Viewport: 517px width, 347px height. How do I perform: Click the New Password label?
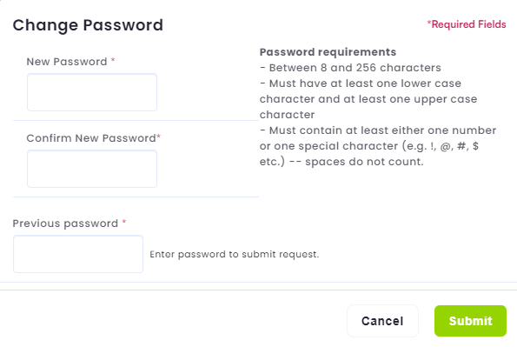click(x=67, y=62)
